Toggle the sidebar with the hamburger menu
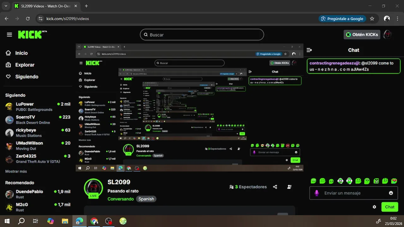 pos(9,35)
